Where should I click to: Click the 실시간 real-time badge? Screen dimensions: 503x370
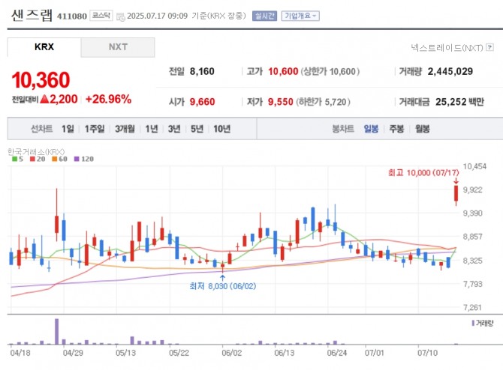pyautogui.click(x=264, y=15)
